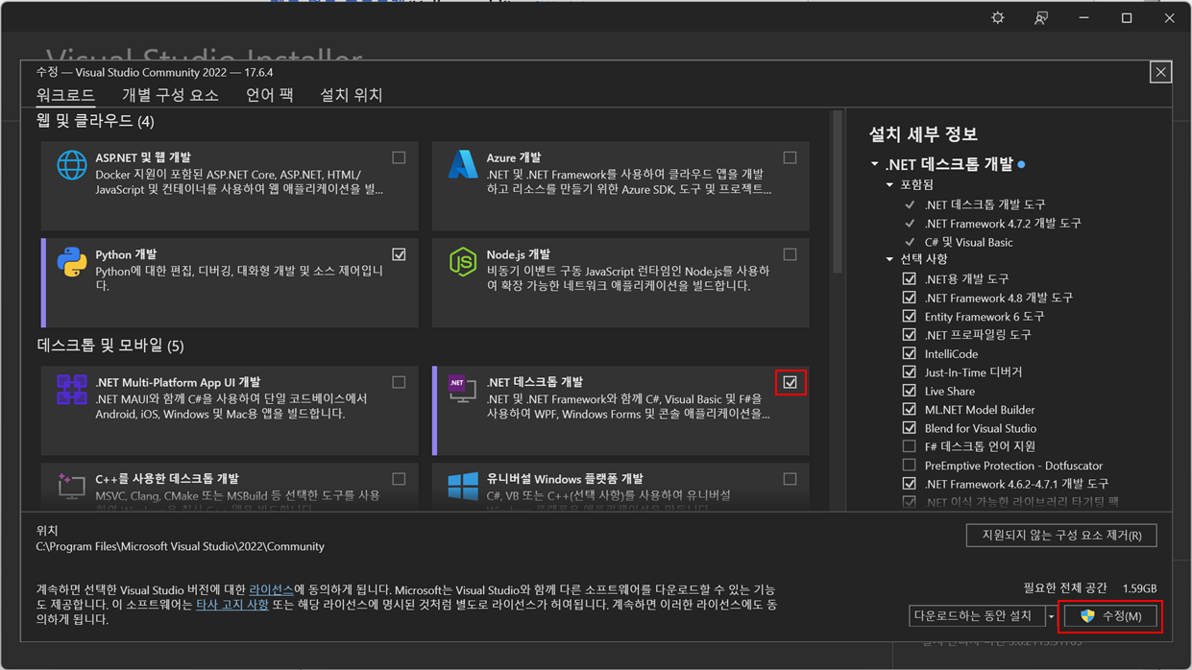Click the shield icon on 수정(M) button
The image size is (1192, 670).
click(1087, 616)
